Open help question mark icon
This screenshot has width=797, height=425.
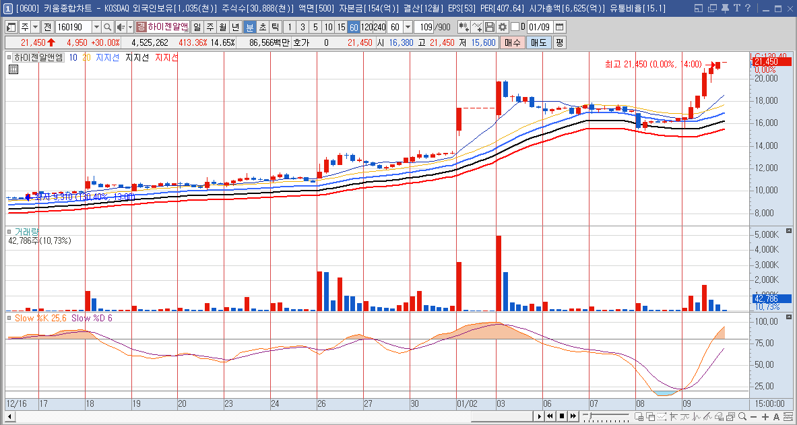[x=748, y=8]
